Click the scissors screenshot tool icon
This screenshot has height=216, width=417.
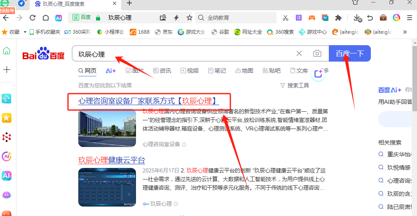point(285,18)
